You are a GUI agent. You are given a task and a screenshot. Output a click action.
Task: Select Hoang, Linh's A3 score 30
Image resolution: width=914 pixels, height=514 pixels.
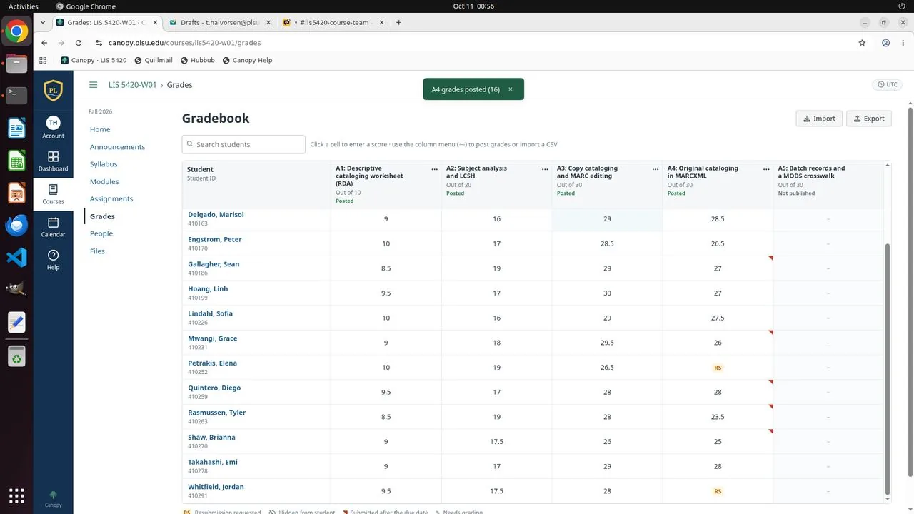[x=607, y=293]
